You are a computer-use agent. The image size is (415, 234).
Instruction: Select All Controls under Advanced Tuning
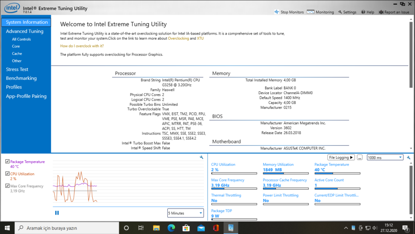tap(21, 39)
